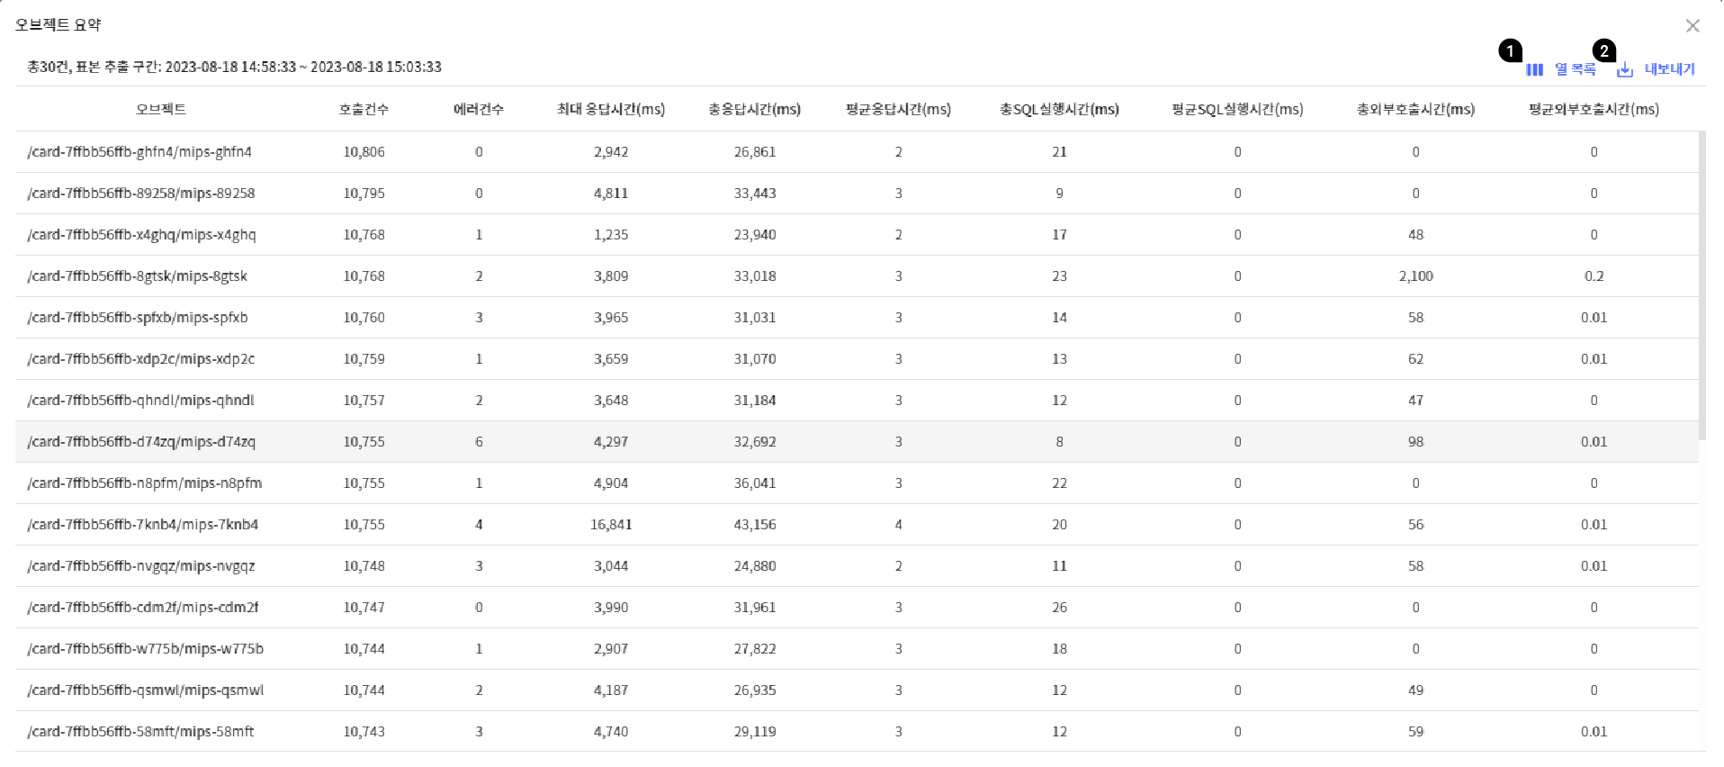1724x767 pixels.
Task: Sort by 평균외부호출시간(ms) column header
Action: click(x=1594, y=109)
